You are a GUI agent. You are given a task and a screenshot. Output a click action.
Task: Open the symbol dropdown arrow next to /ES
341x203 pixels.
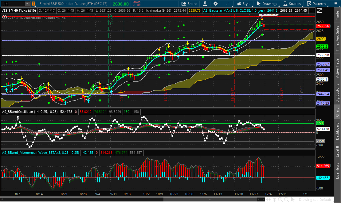point(27,4)
